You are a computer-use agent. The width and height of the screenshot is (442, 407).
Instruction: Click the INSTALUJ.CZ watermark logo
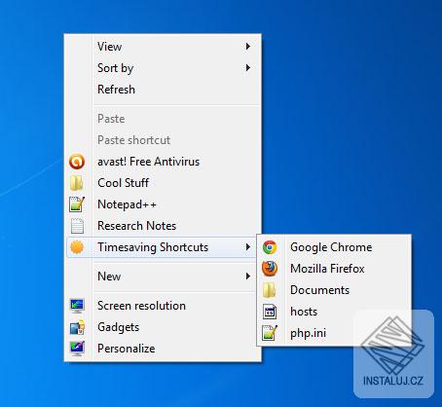point(393,353)
